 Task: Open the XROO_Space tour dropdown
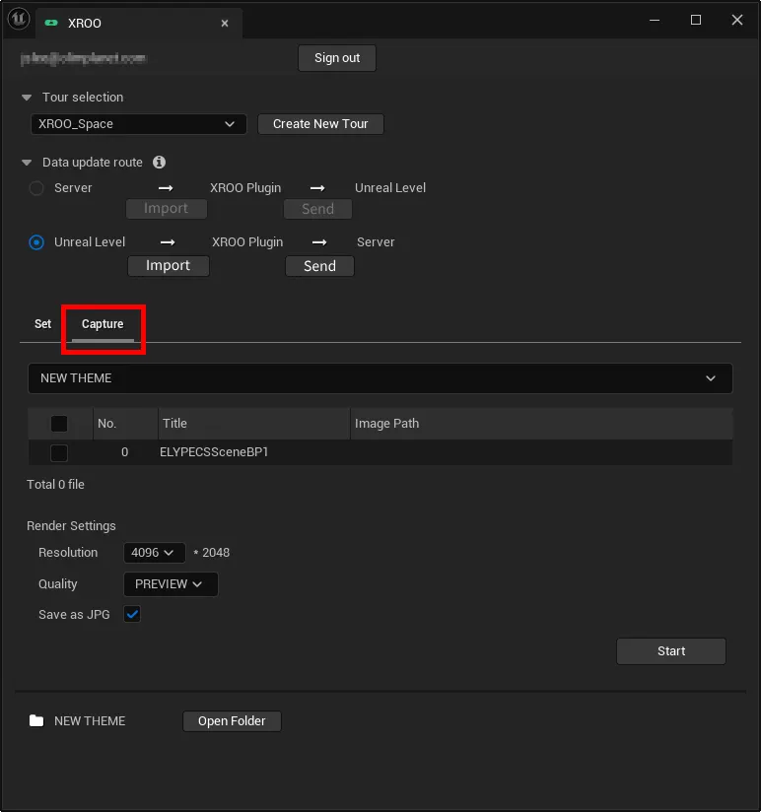(138, 124)
